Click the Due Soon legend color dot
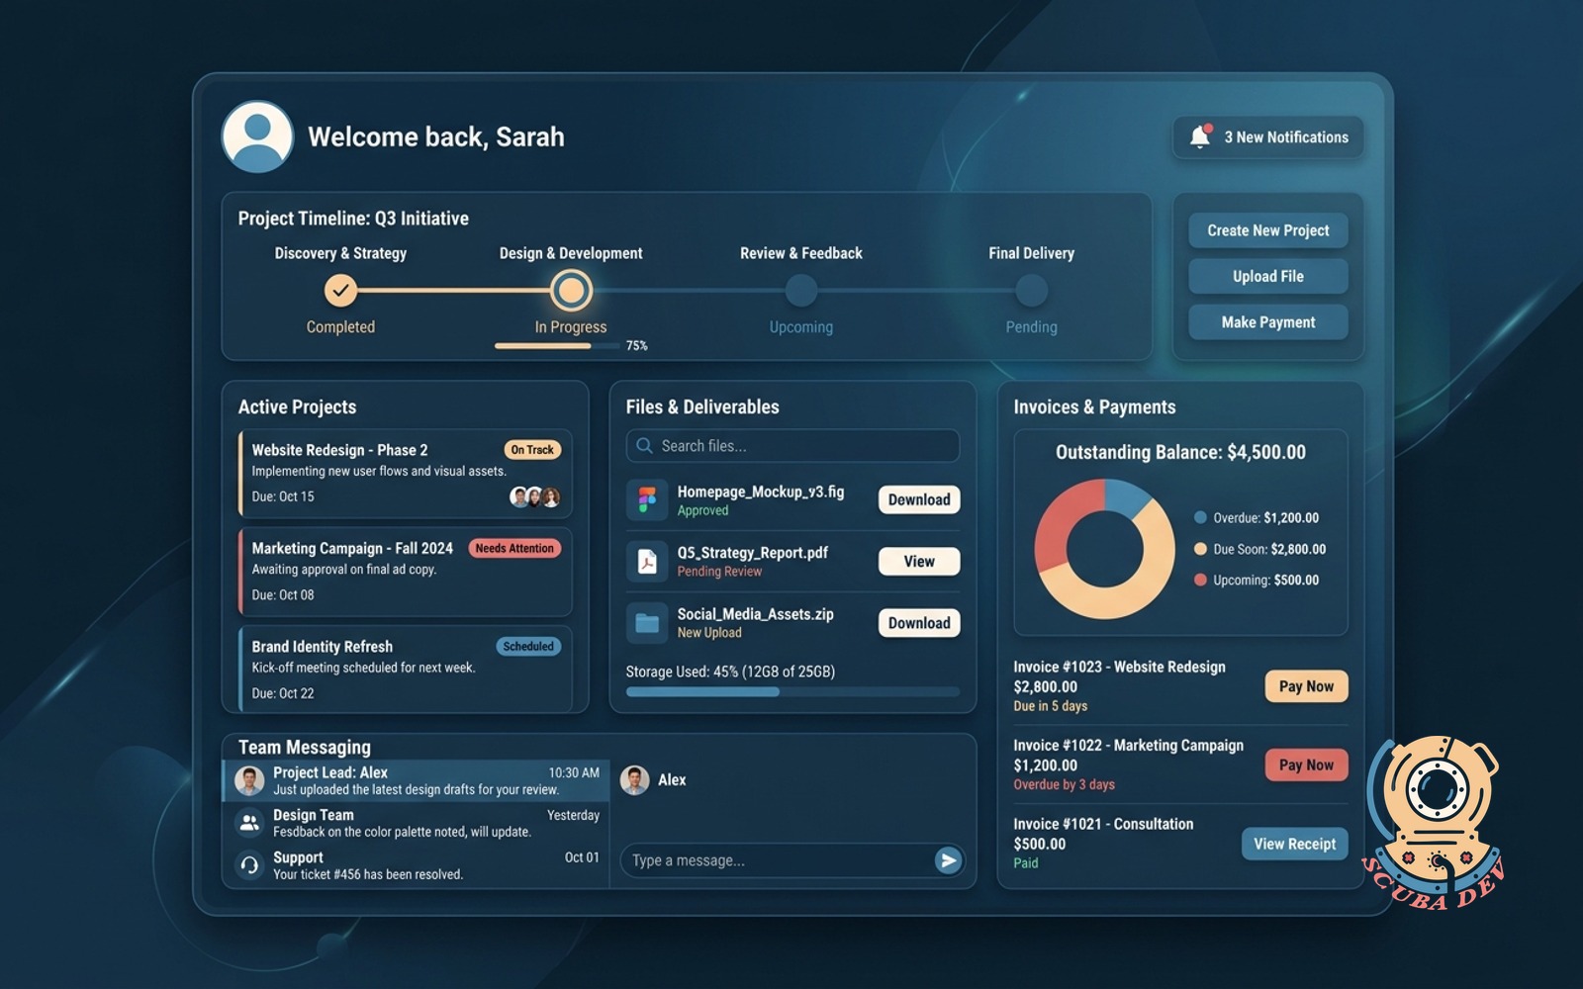 tap(1200, 549)
